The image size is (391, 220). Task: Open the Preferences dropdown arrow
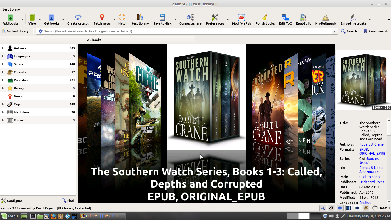[x=228, y=19]
